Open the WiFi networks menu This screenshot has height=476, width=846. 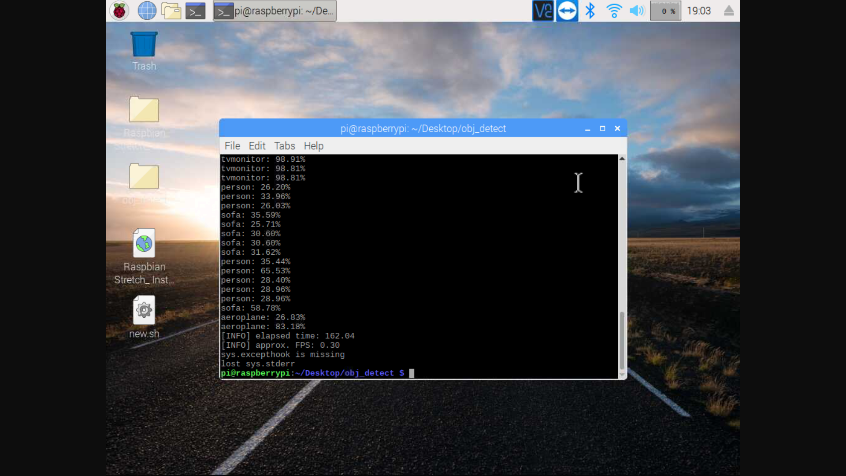point(614,11)
